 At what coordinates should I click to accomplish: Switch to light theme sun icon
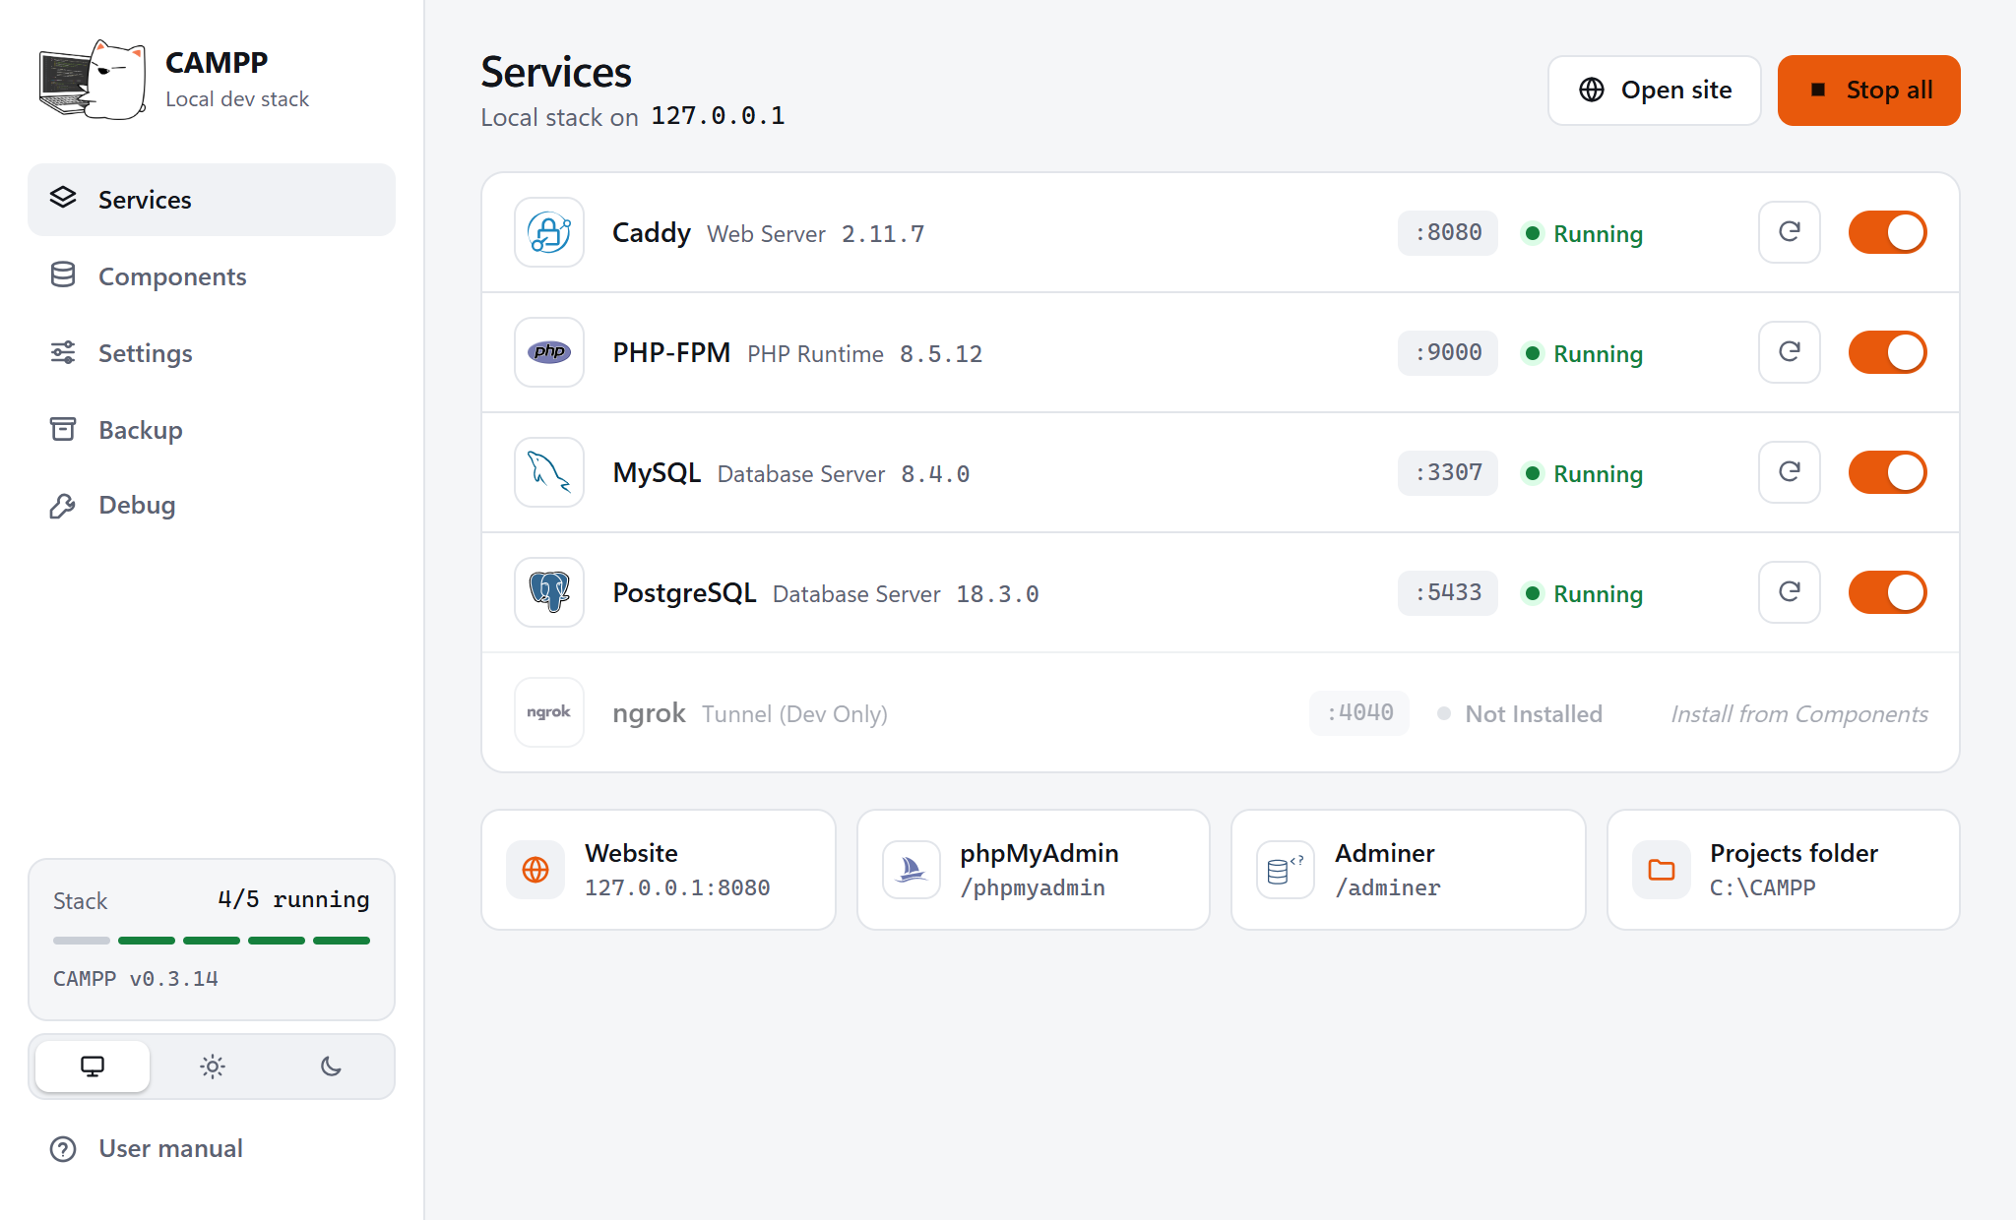(x=213, y=1067)
